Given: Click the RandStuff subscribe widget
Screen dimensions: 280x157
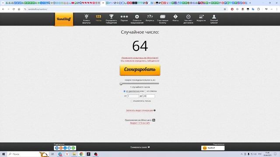Looking at the screenshot, I should click(213, 148).
